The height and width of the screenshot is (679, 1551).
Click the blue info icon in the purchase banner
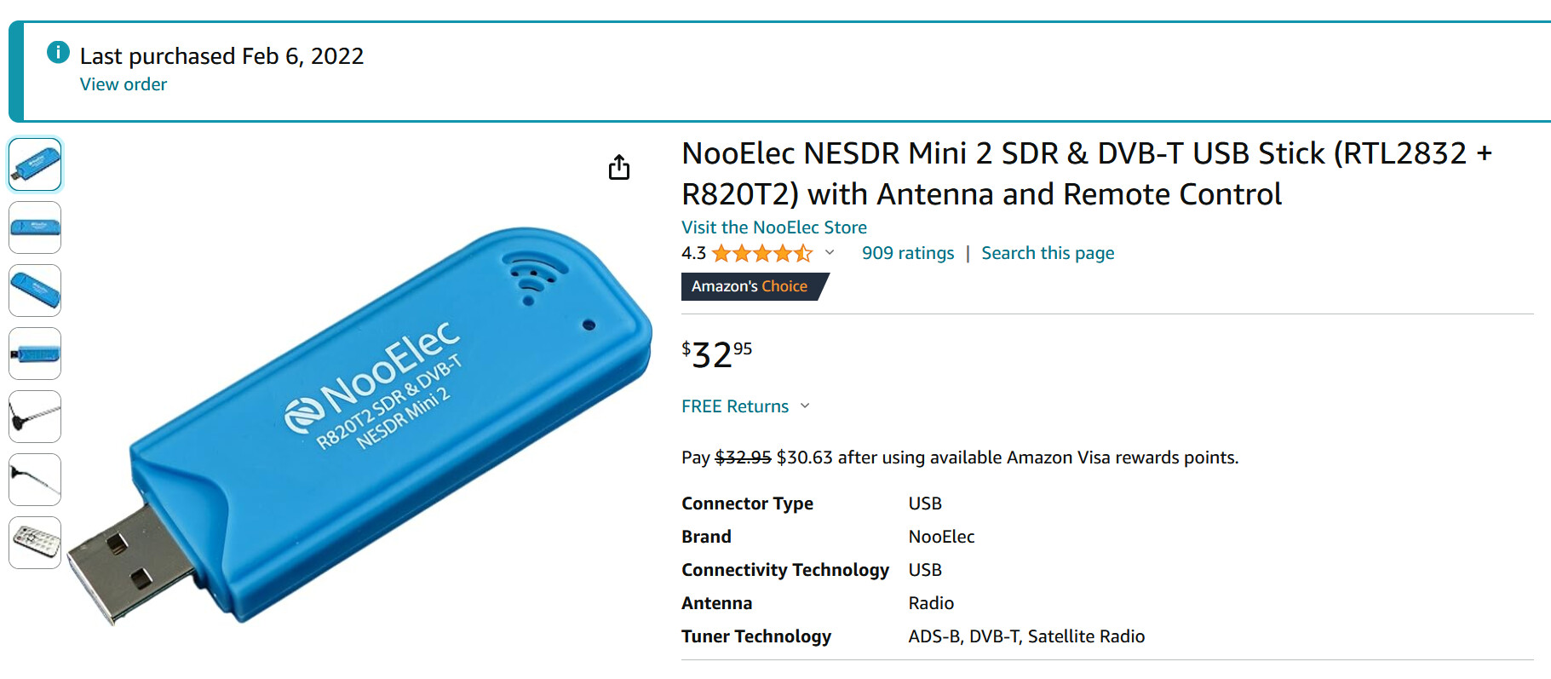pos(58,53)
